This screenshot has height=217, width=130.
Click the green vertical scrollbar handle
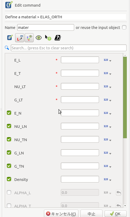click(125, 97)
